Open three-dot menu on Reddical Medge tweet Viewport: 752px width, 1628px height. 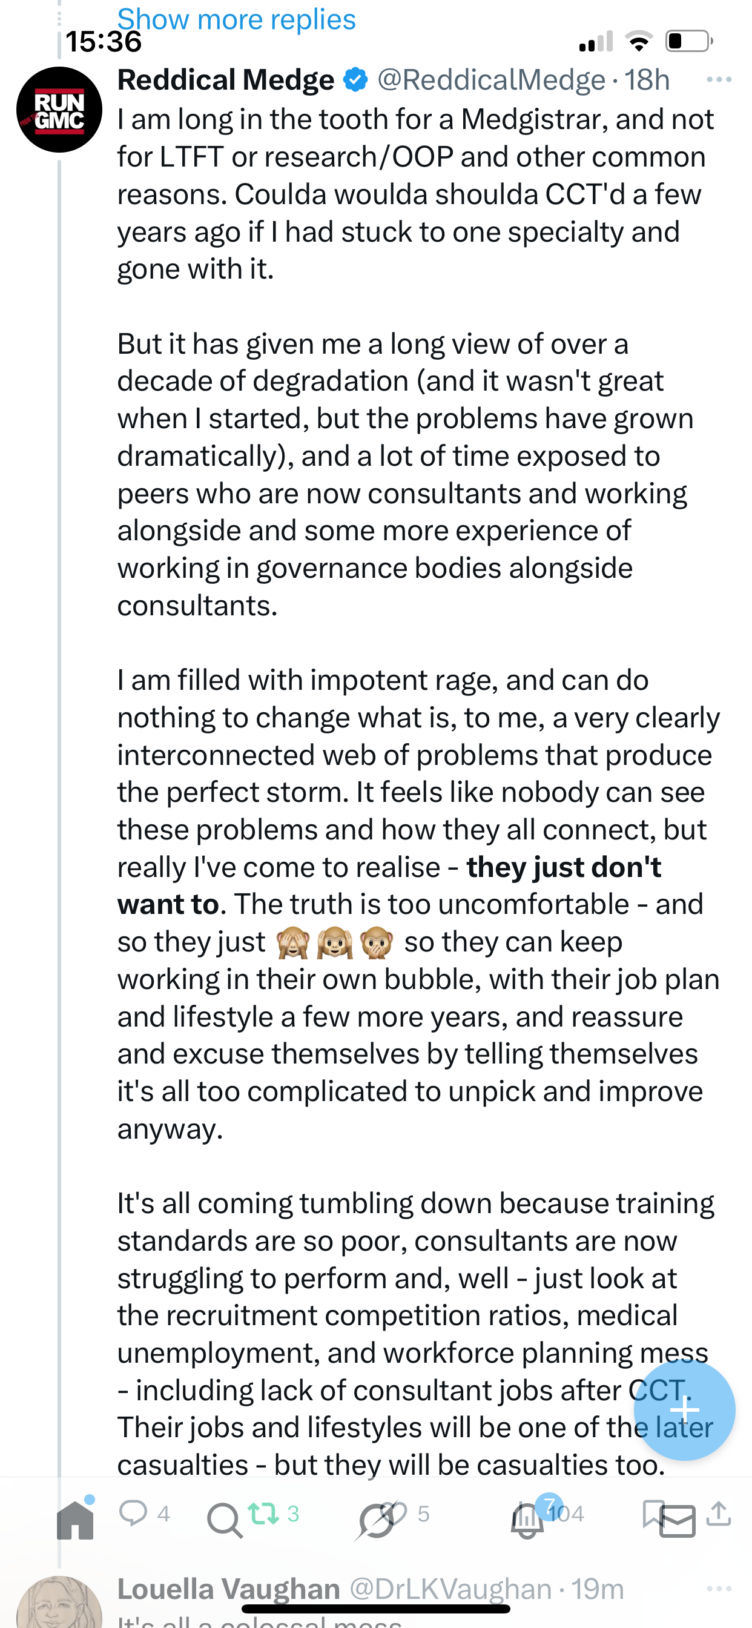719,79
